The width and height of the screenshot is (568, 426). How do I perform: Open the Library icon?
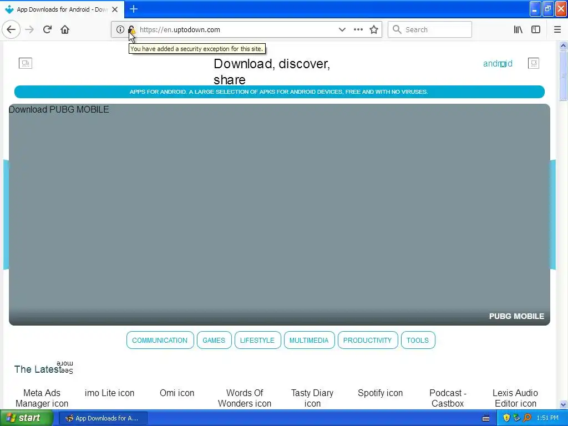point(518,29)
